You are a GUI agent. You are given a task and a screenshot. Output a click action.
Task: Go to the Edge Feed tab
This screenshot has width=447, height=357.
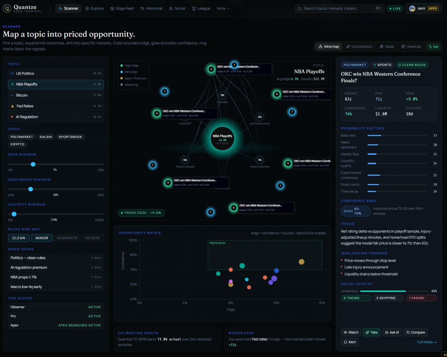click(122, 8)
